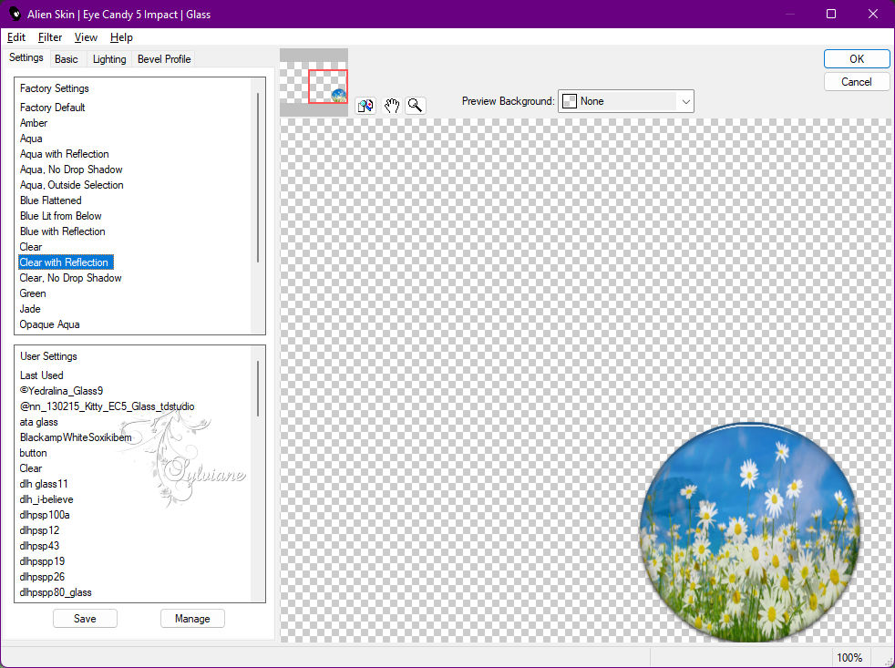895x668 pixels.
Task: Select the ata glass user setting
Action: [39, 421]
